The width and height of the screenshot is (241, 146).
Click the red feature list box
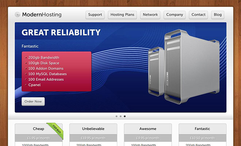57,71
